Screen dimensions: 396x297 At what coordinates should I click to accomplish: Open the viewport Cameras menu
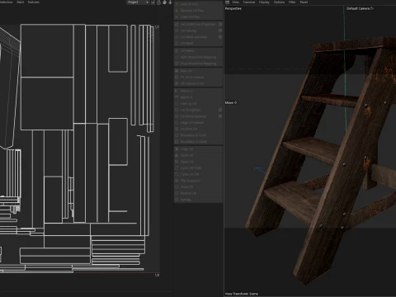(x=249, y=2)
